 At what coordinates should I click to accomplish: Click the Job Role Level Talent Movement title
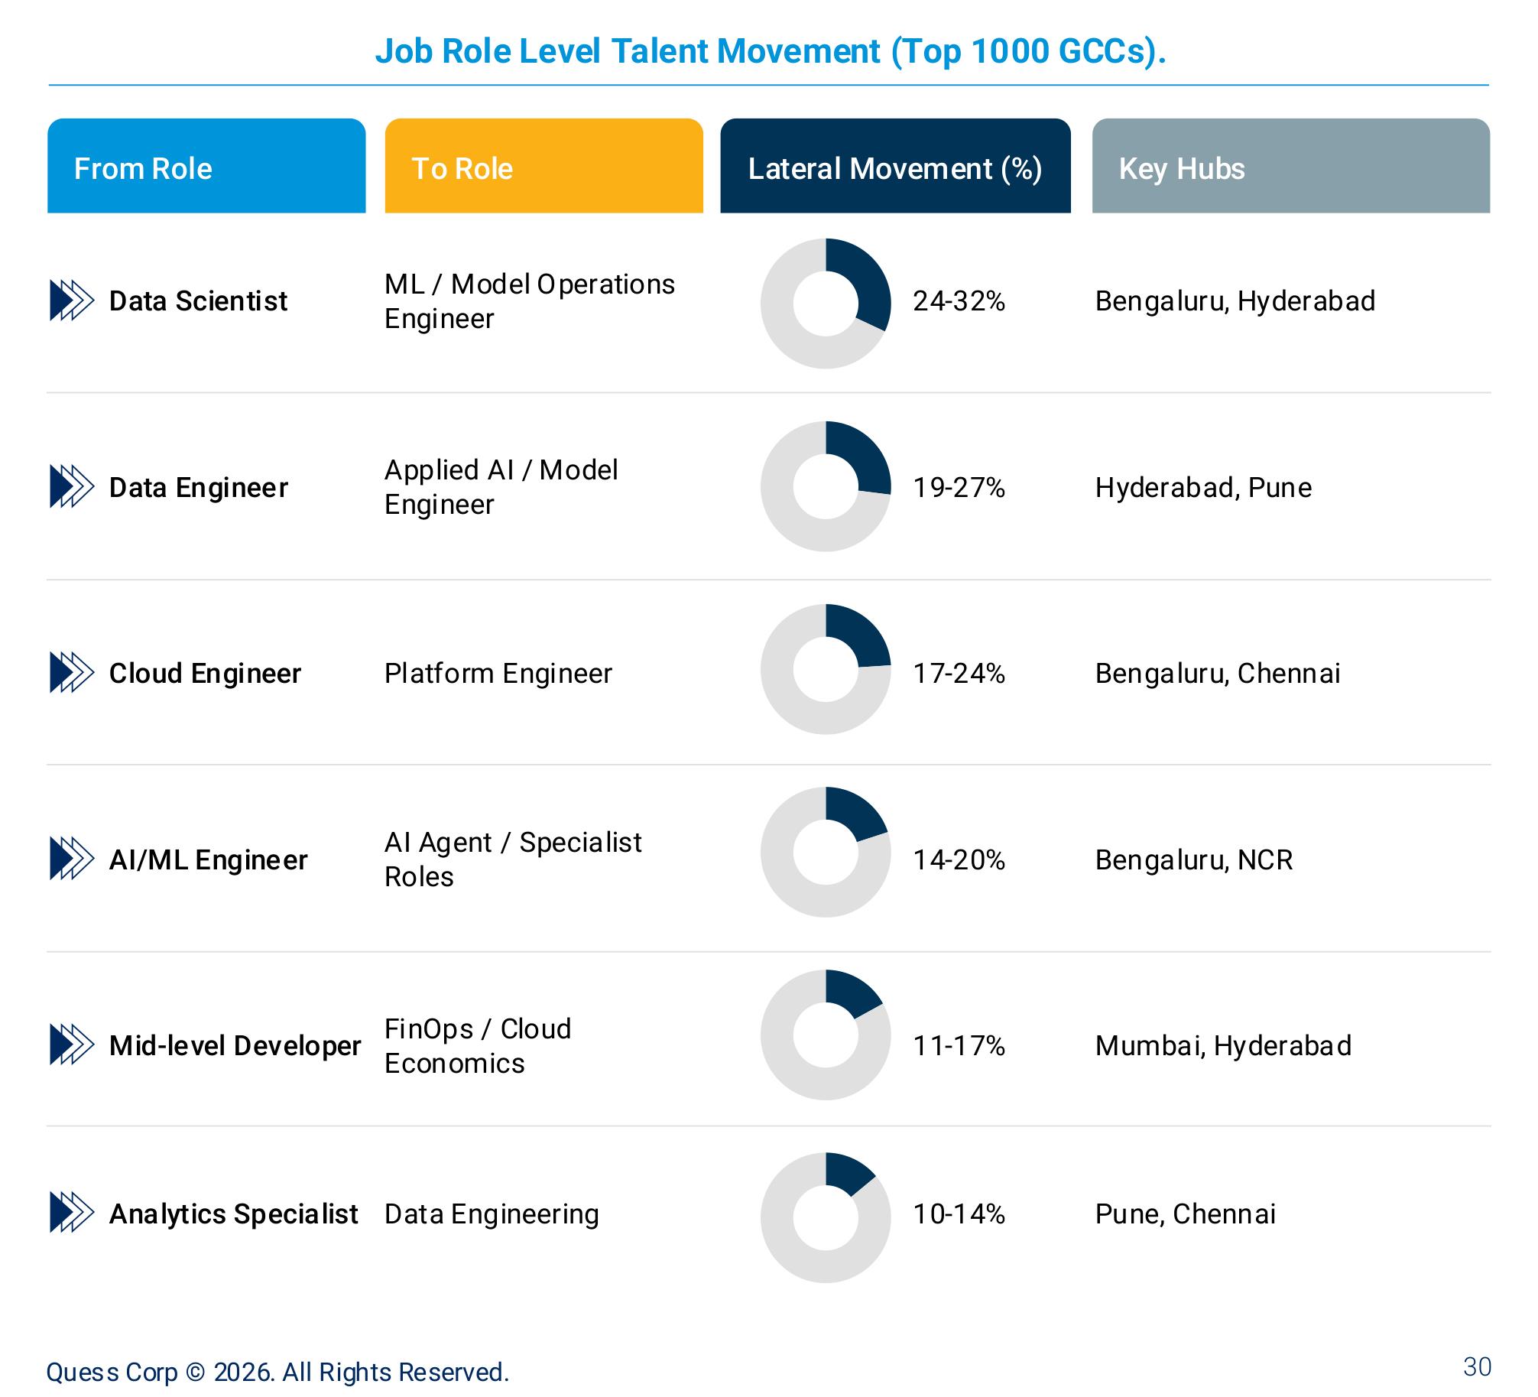tap(771, 51)
